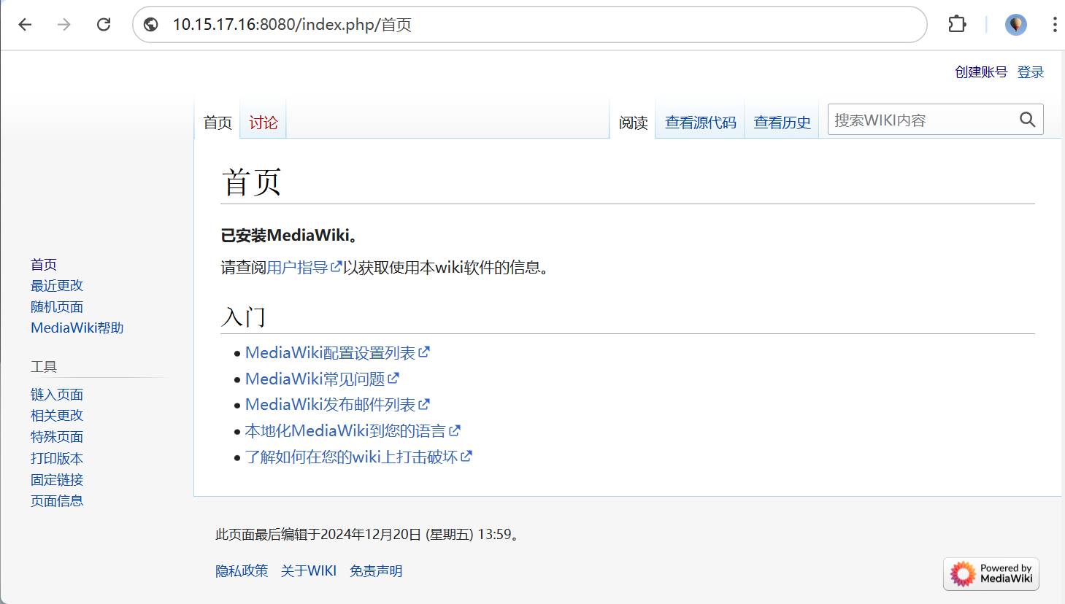The height and width of the screenshot is (604, 1065).
Task: Click 固定链接 tool link
Action: 57,480
